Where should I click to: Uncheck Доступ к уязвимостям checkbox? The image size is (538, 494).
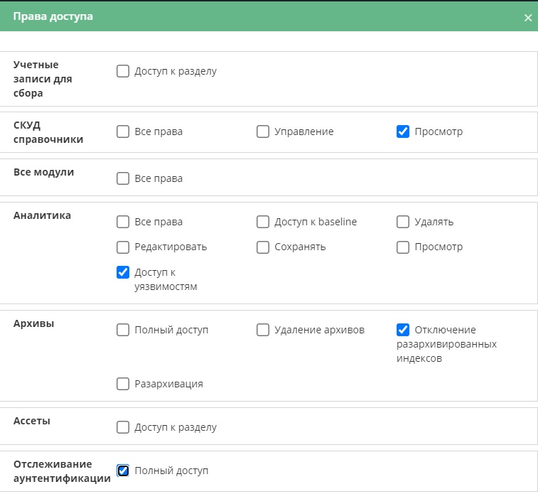(123, 272)
